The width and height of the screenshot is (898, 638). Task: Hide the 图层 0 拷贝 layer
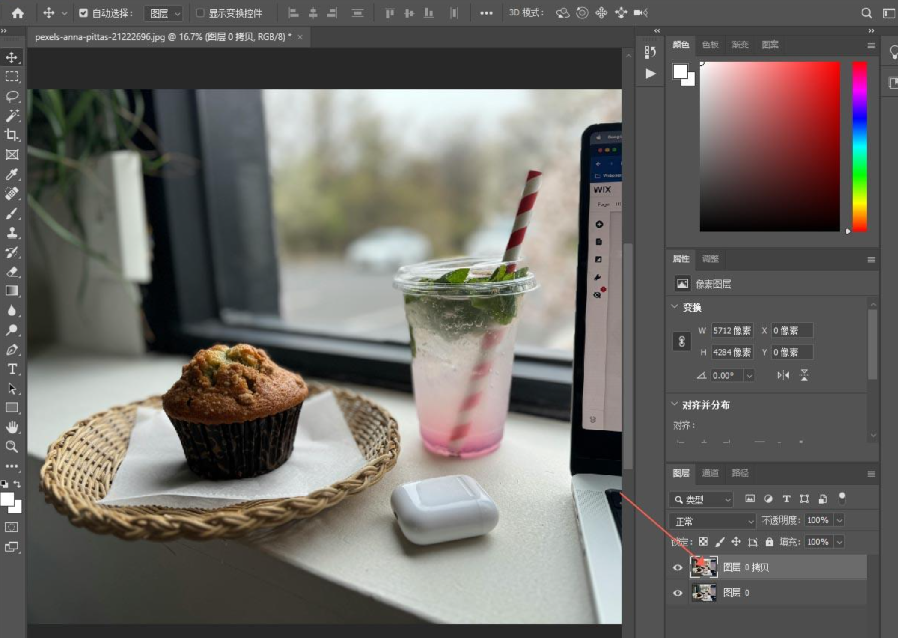(x=678, y=567)
